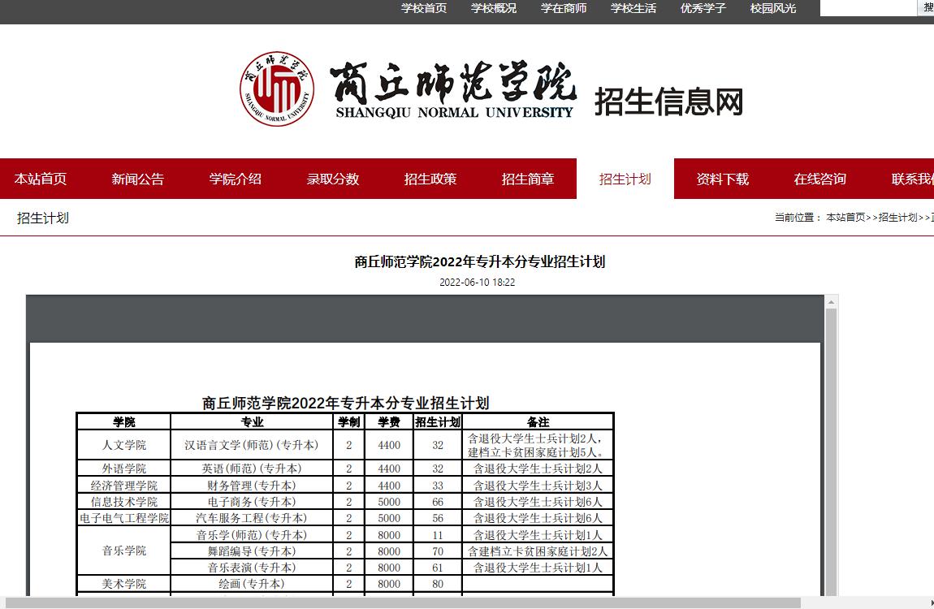Click enrollment count 66 for 电子商务
The width and height of the screenshot is (934, 609).
pos(438,502)
